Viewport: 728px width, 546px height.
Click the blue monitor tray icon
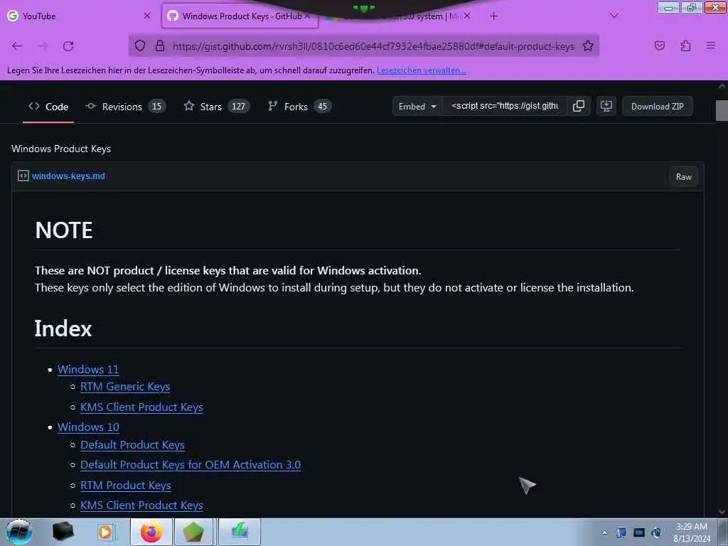click(639, 532)
